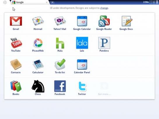Image resolution: width=159 pixels, height=119 pixels.
Task: Open the Google Calendar app
Action: pos(82,21)
